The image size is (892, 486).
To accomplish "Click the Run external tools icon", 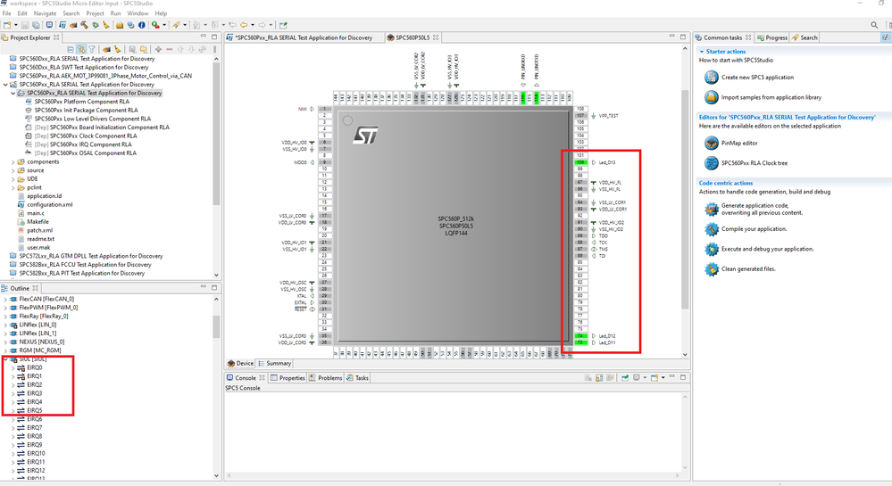I will pos(155,25).
